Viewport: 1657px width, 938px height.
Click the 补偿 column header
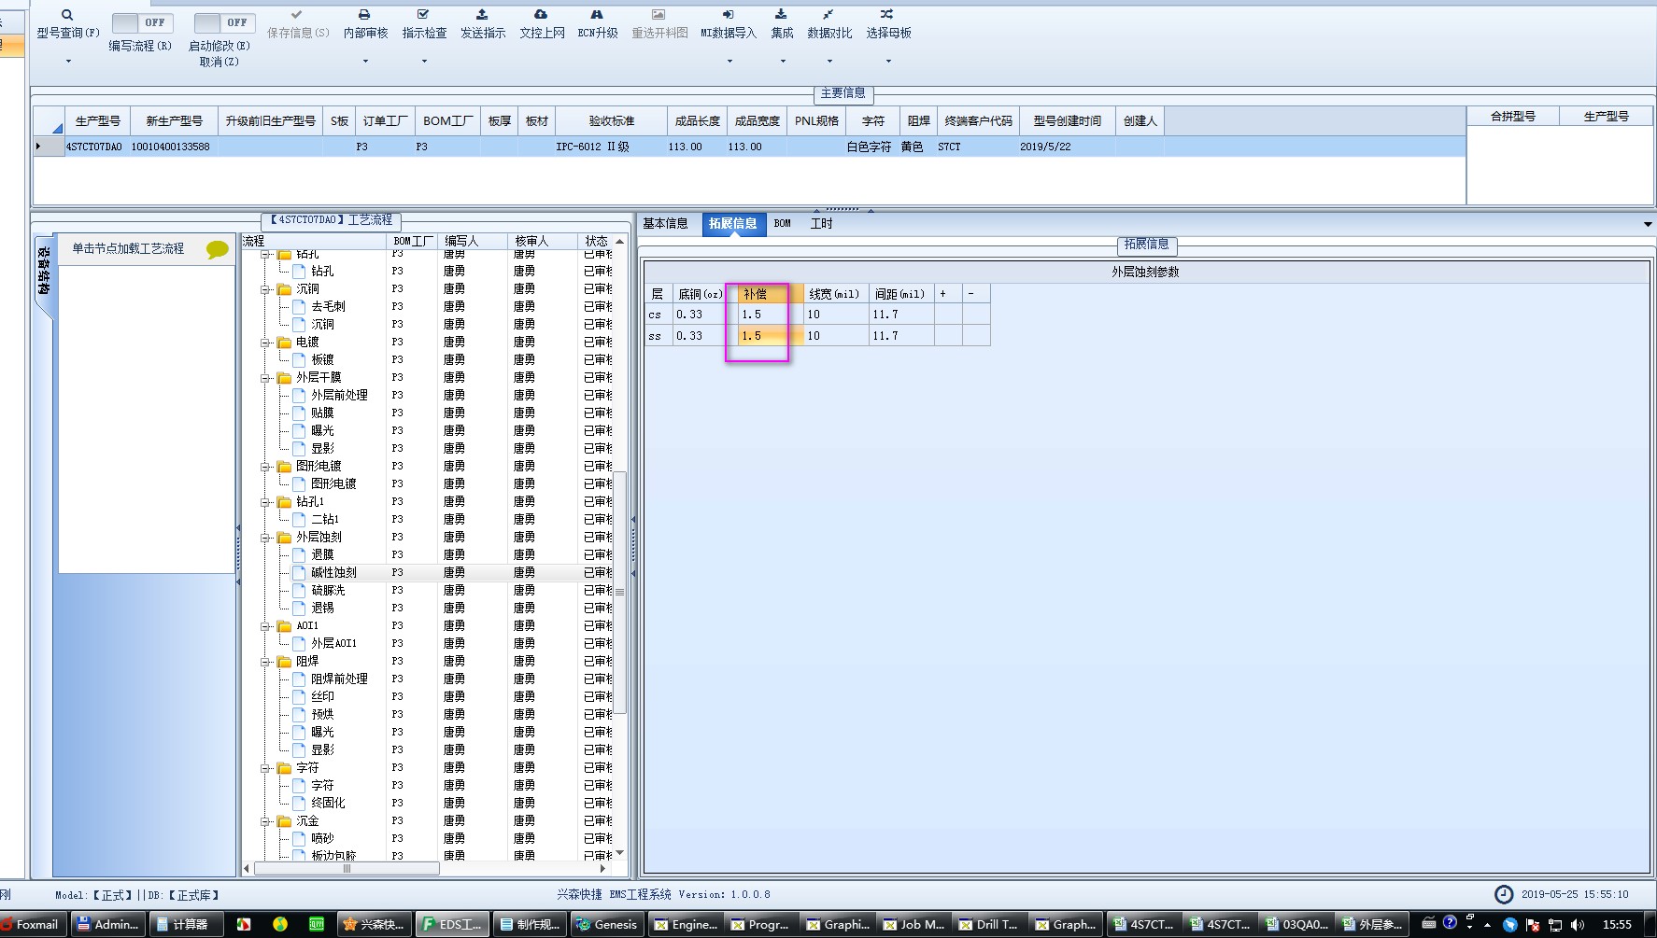click(x=771, y=294)
